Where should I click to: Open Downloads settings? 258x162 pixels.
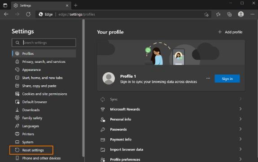pyautogui.click(x=44, y=110)
